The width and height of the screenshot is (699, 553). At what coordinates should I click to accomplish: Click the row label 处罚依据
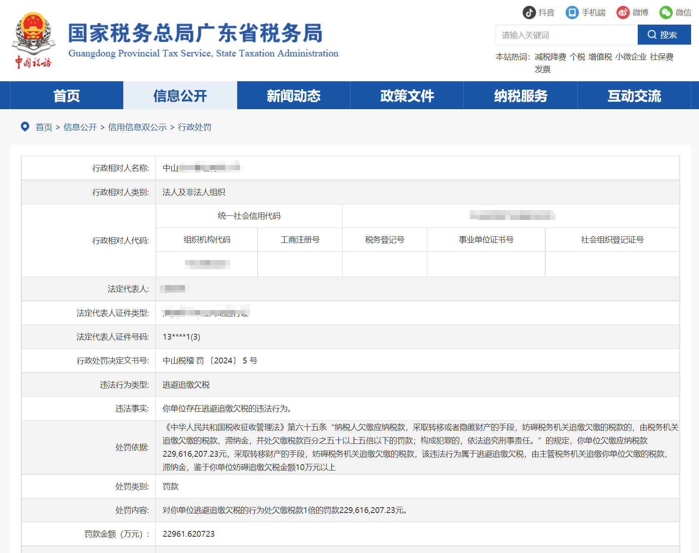[x=132, y=447]
